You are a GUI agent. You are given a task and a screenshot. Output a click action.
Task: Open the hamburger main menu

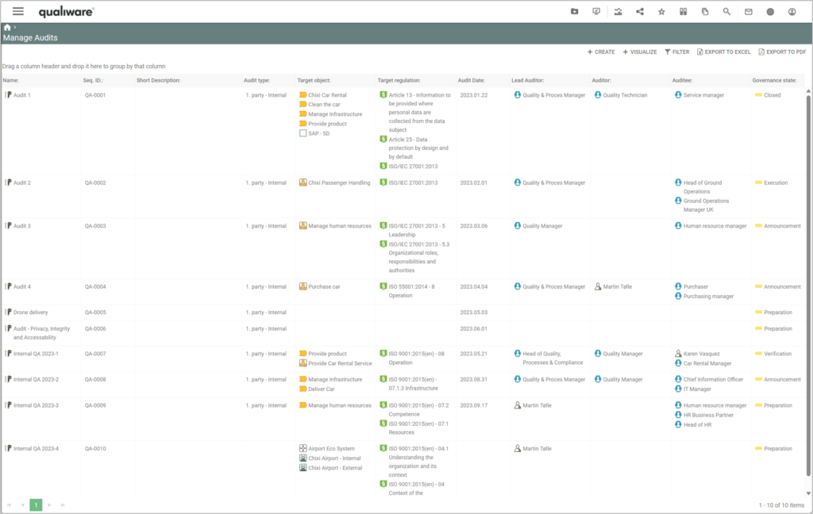pyautogui.click(x=18, y=11)
